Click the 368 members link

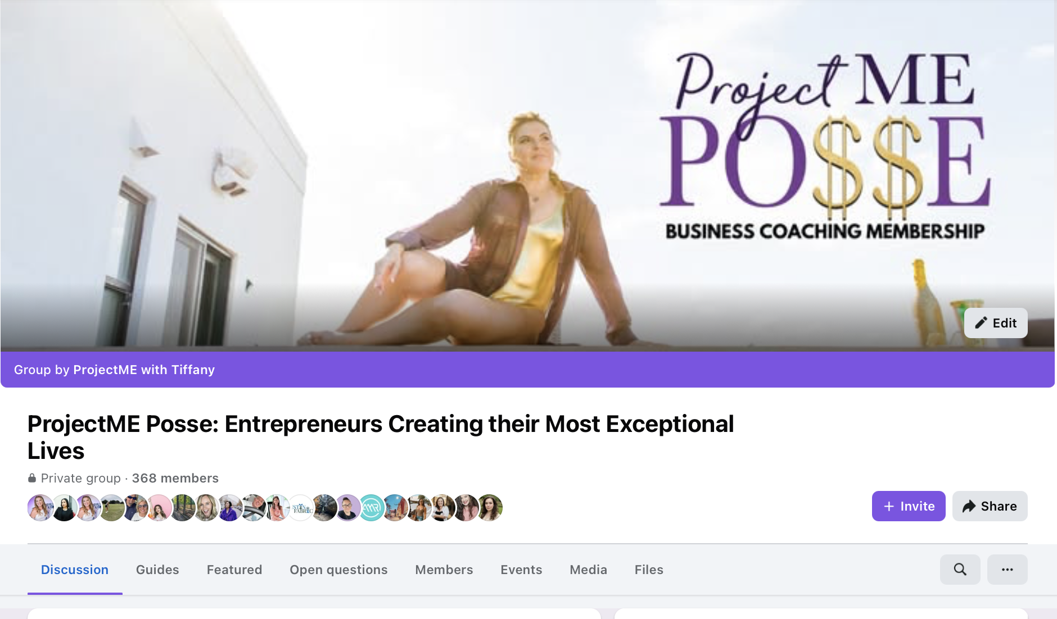175,478
